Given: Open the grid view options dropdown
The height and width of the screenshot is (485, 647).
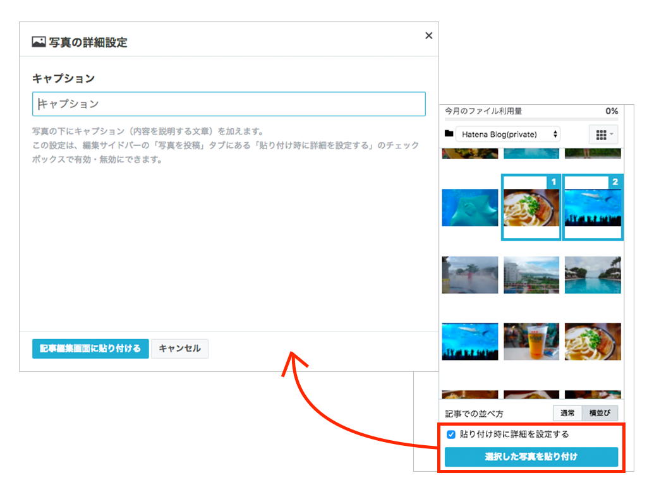Looking at the screenshot, I should 603,135.
